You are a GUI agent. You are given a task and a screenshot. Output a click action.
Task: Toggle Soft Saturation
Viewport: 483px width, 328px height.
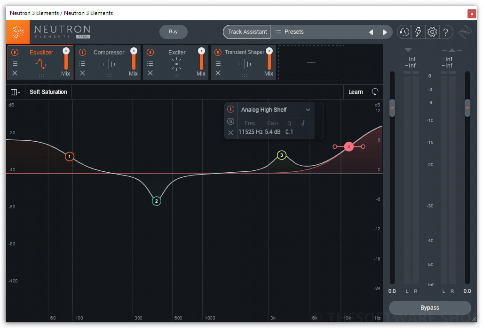48,92
